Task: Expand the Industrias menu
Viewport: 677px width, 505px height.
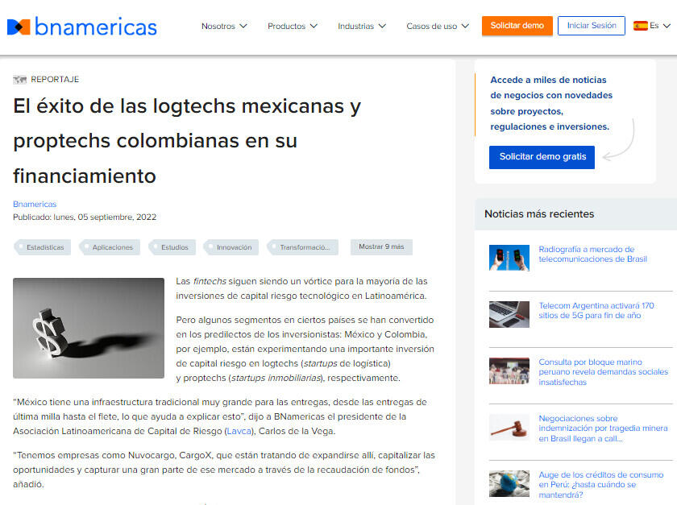Action: (x=362, y=27)
